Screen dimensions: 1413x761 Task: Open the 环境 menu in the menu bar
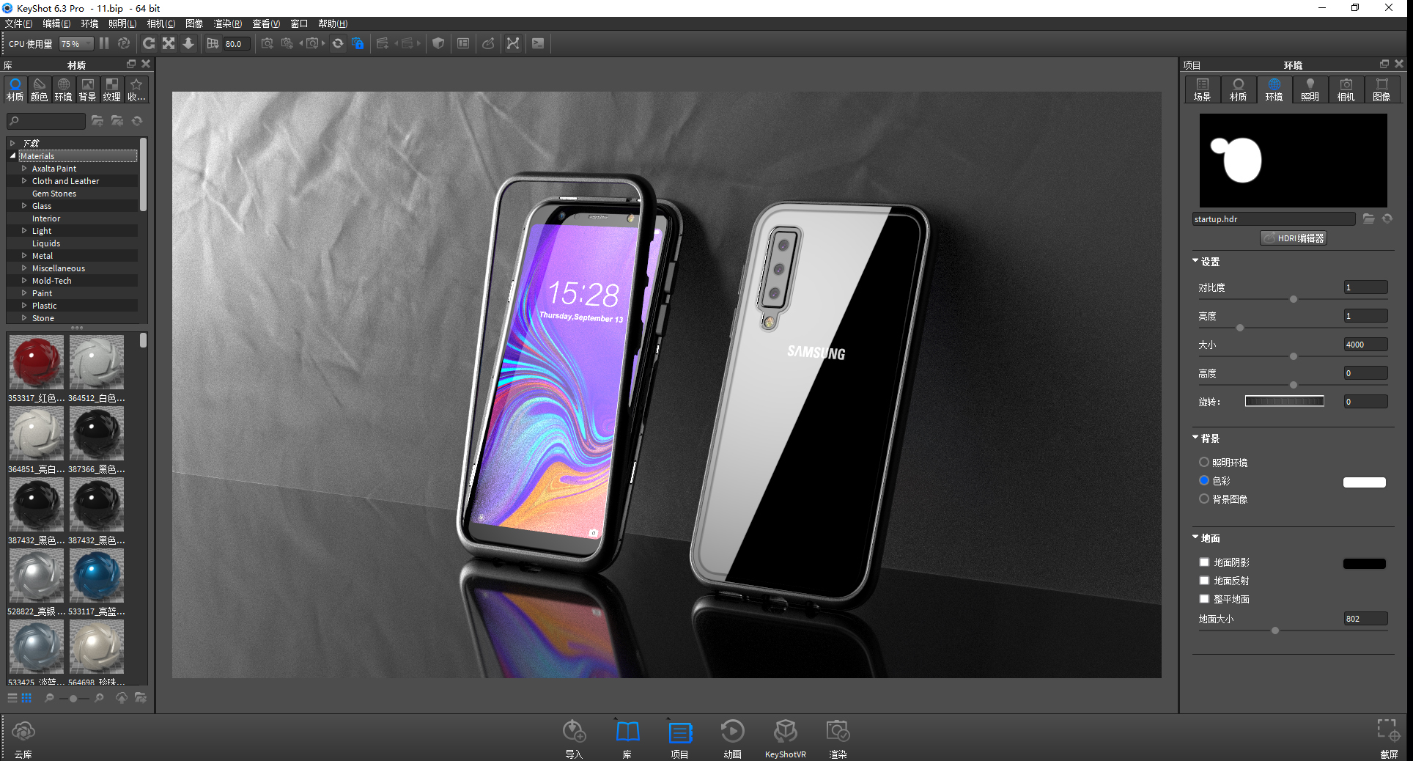click(89, 23)
